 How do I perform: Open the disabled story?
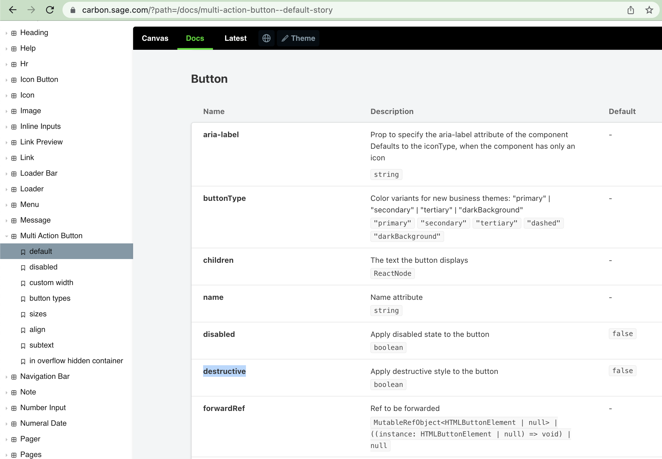[x=43, y=267]
